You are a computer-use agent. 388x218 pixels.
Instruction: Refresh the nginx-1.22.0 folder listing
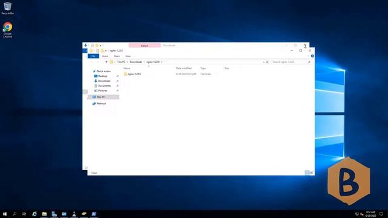(x=267, y=62)
